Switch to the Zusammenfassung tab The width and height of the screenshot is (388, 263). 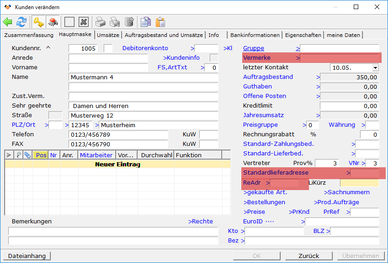click(28, 35)
